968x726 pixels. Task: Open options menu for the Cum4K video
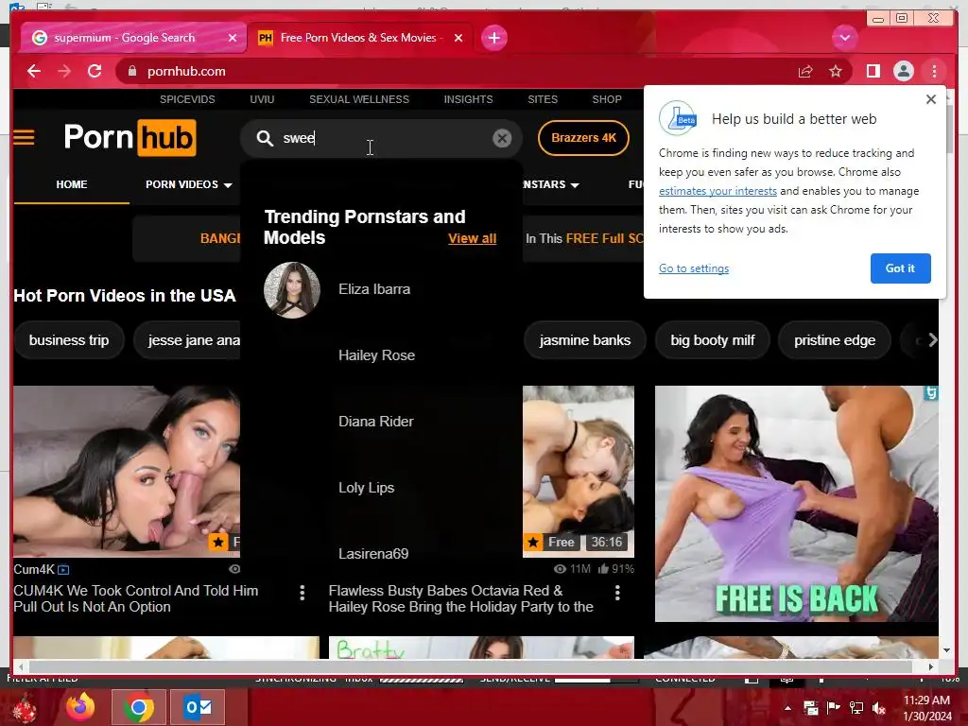click(x=302, y=594)
